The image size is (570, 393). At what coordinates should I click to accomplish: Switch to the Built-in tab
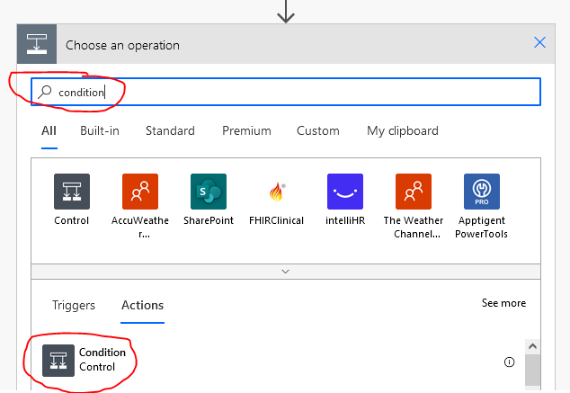pyautogui.click(x=100, y=130)
